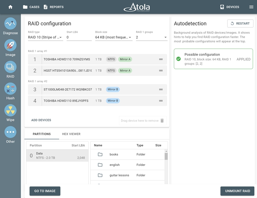
Task: Expand the RAID type dropdown
Action: [x=45, y=37]
